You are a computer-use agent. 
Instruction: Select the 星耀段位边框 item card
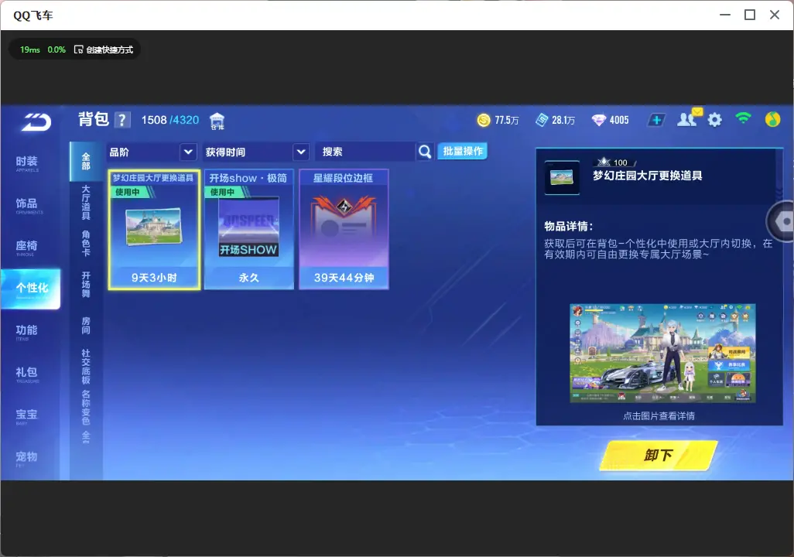[344, 230]
